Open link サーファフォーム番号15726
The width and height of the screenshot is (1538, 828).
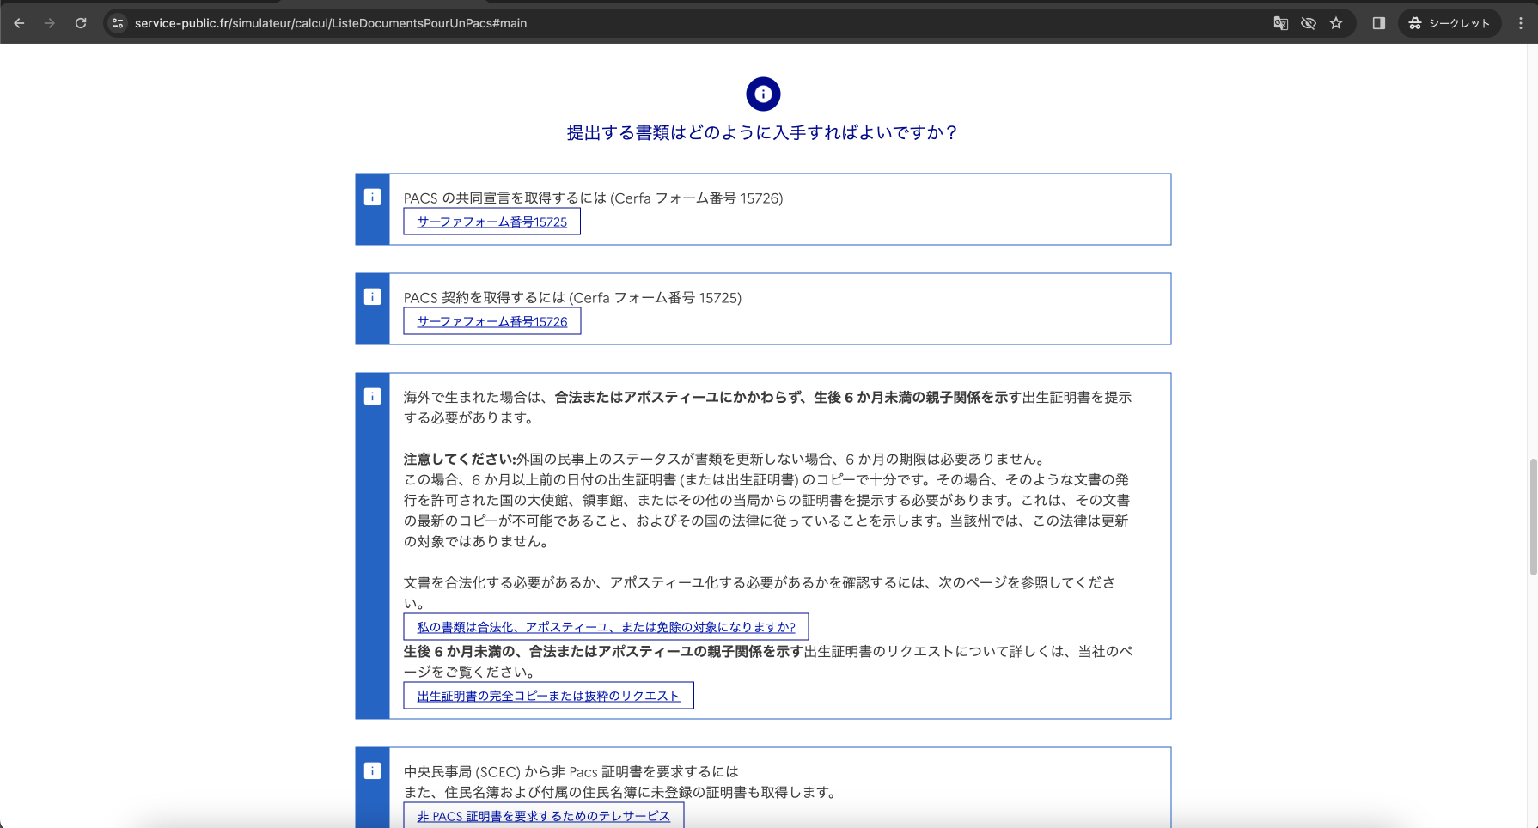tap(492, 321)
